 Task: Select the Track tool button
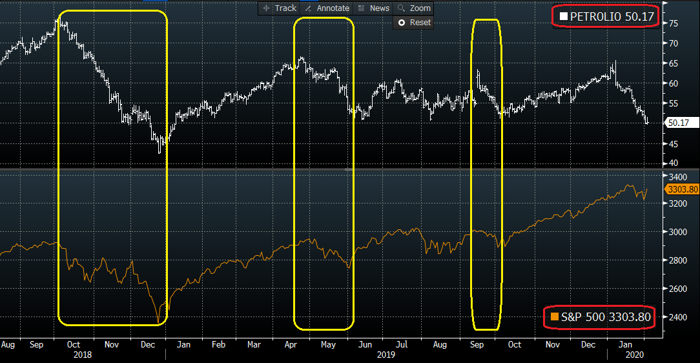[x=279, y=8]
